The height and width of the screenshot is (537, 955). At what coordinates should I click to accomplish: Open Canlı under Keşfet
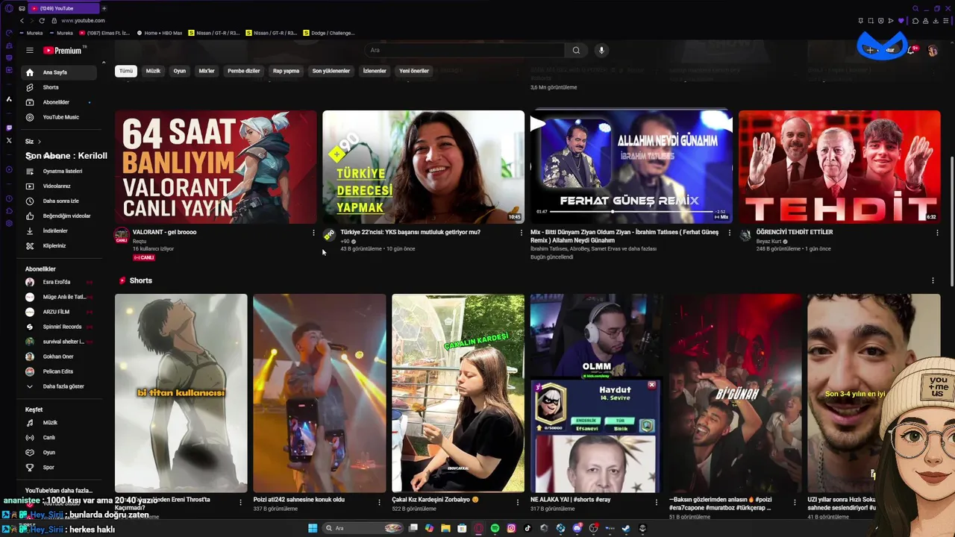coord(60,437)
